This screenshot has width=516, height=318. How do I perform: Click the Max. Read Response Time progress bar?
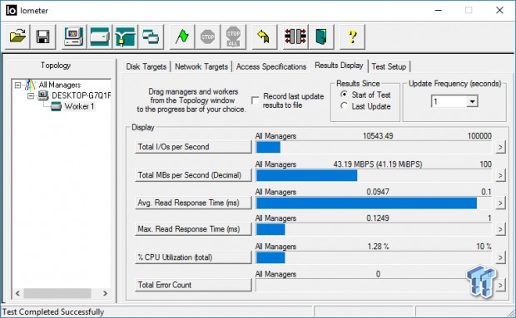(x=374, y=229)
